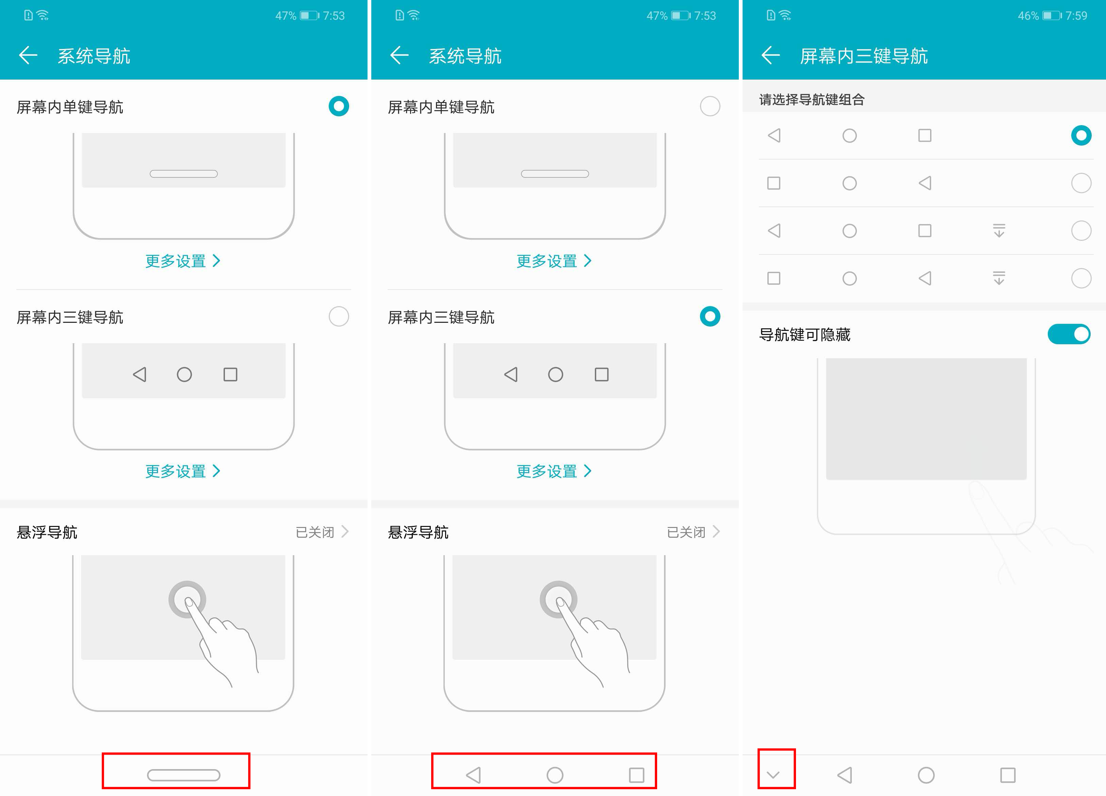Open 更多设置 under three-key navigation, left screen
Screen dimensions: 1106x796
click(x=183, y=471)
